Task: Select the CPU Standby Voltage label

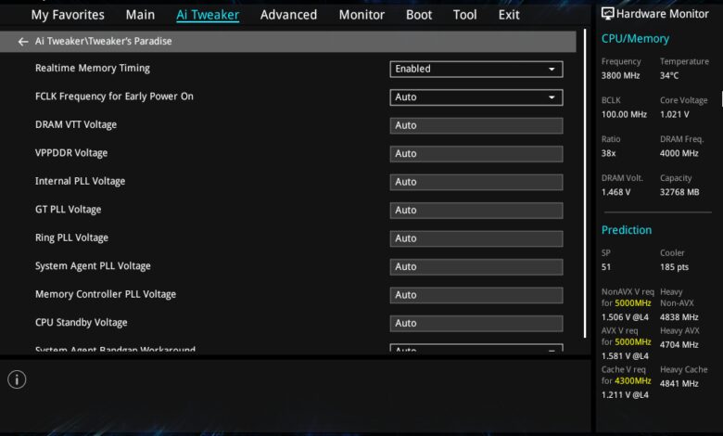Action: 82,323
